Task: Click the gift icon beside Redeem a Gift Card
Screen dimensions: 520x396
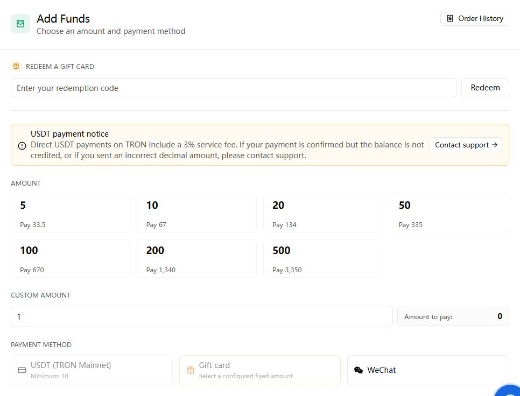Action: [x=16, y=66]
